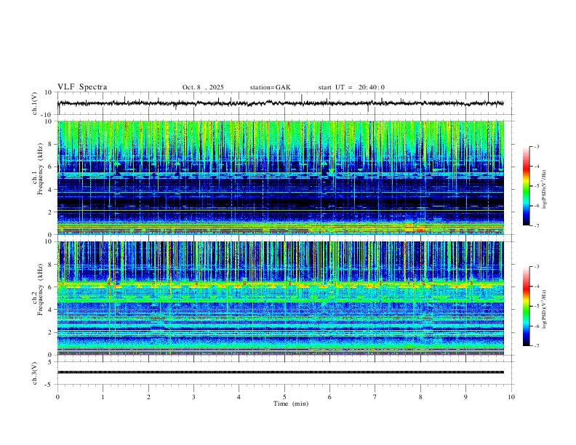Click the ch.2 colorbar log(PSD) label
The width and height of the screenshot is (576, 445).
pos(545,310)
